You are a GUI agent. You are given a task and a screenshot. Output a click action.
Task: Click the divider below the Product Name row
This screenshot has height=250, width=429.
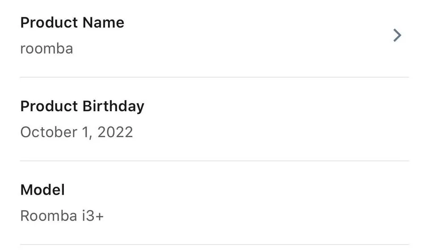coord(214,77)
